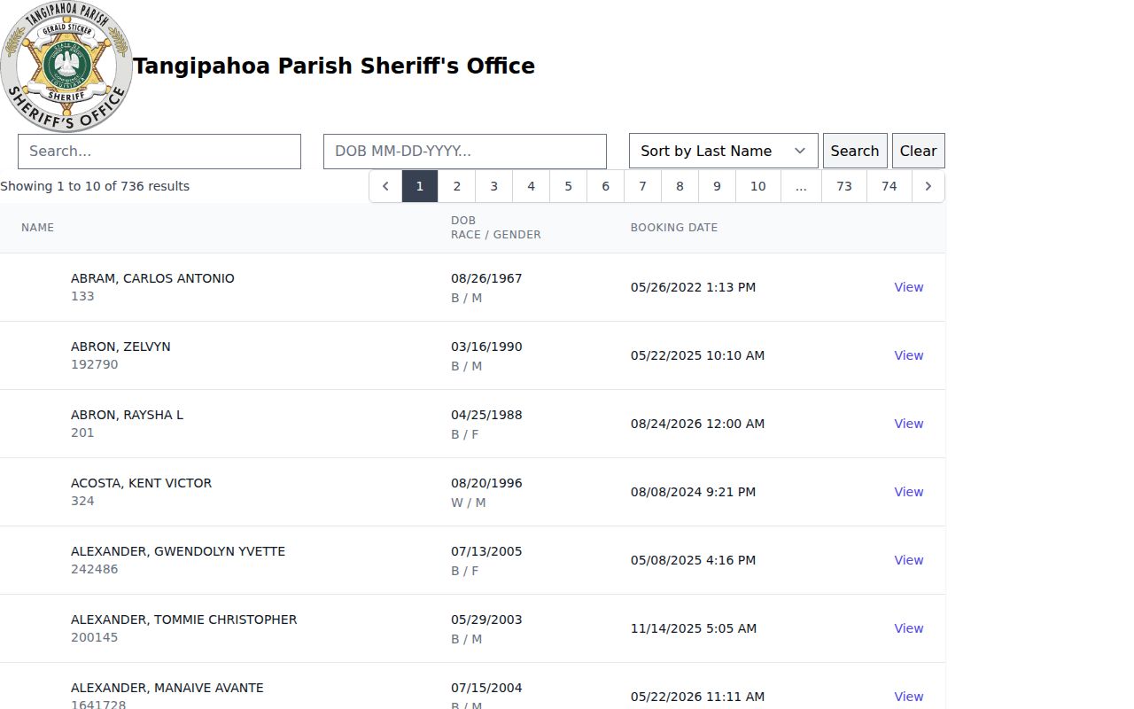View record for ABRON, RAYSHA L

point(909,424)
